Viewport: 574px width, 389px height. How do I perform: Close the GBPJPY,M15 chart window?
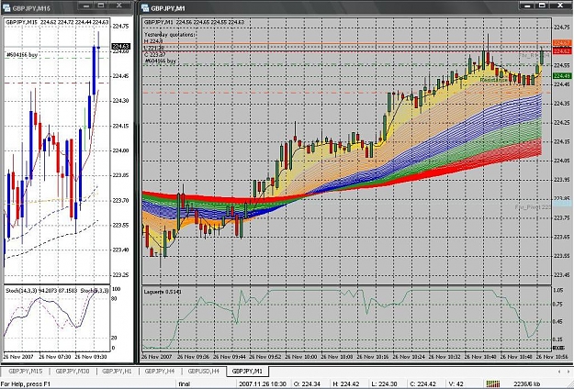(119, 6)
